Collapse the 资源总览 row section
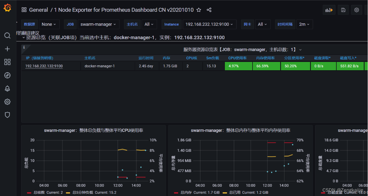The image size is (368, 196). [x=23, y=38]
